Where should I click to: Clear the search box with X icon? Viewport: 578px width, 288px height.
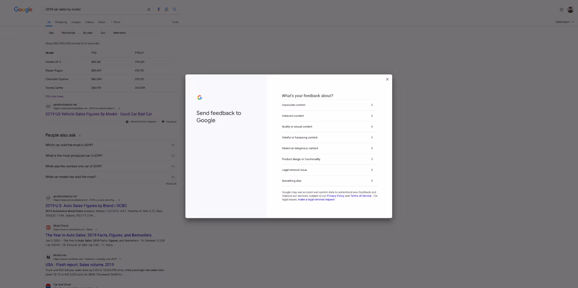[x=149, y=9]
